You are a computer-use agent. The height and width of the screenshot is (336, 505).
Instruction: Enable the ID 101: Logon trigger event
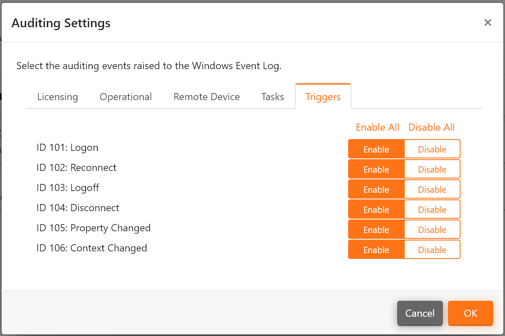click(x=376, y=149)
